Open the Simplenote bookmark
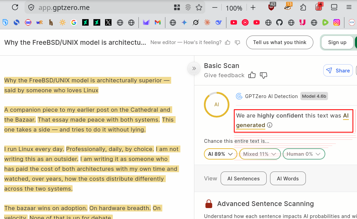 (x=16, y=22)
